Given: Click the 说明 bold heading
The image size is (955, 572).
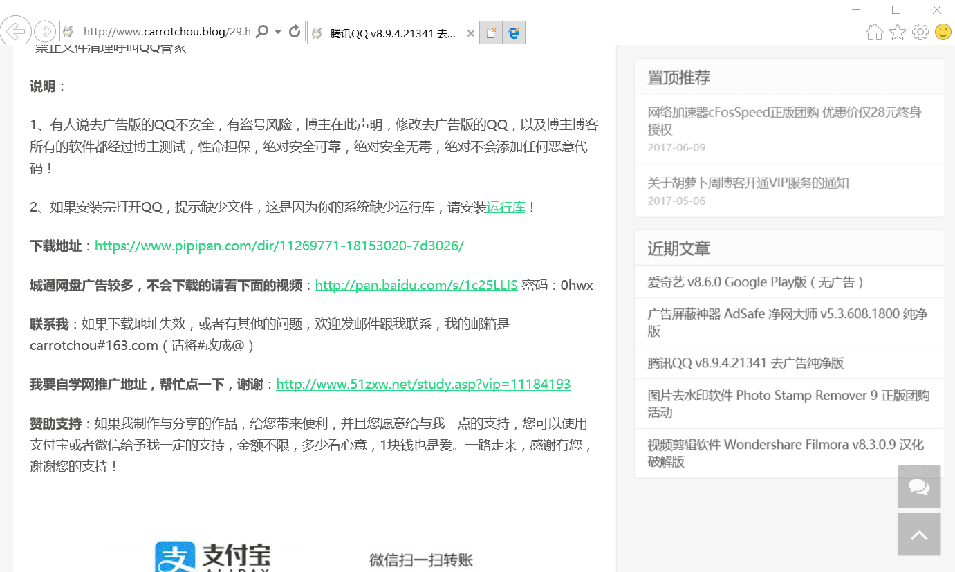Looking at the screenshot, I should (x=42, y=86).
